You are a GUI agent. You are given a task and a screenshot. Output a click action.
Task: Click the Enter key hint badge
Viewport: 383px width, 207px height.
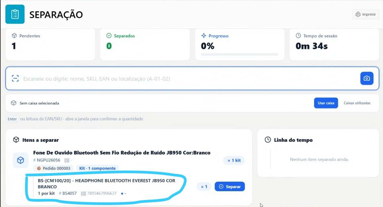point(12,119)
